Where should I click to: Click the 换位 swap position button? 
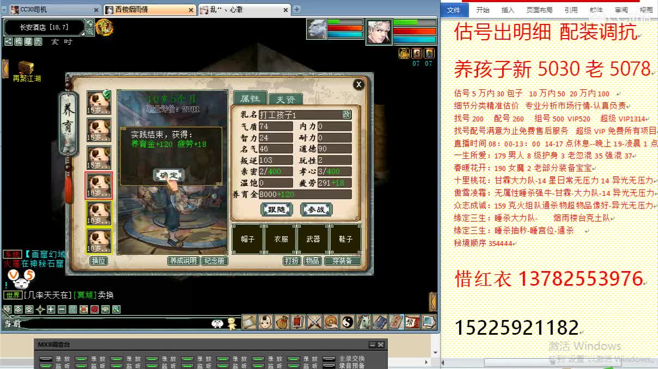click(99, 261)
